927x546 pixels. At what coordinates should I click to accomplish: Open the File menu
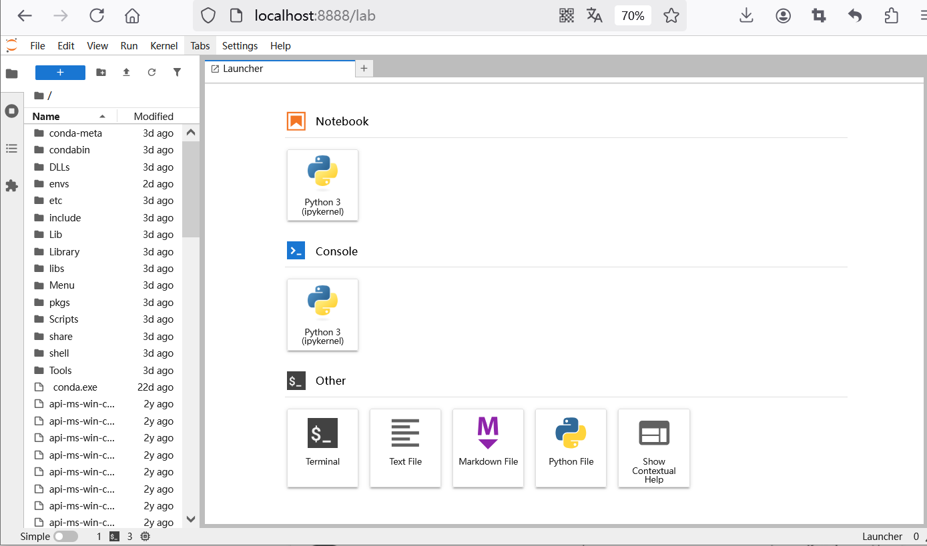pyautogui.click(x=38, y=45)
